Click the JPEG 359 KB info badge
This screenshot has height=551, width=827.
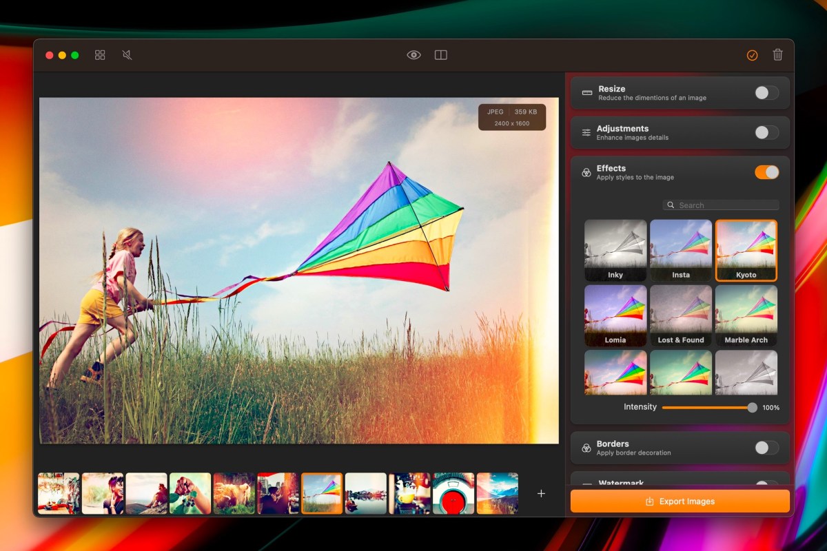(512, 117)
